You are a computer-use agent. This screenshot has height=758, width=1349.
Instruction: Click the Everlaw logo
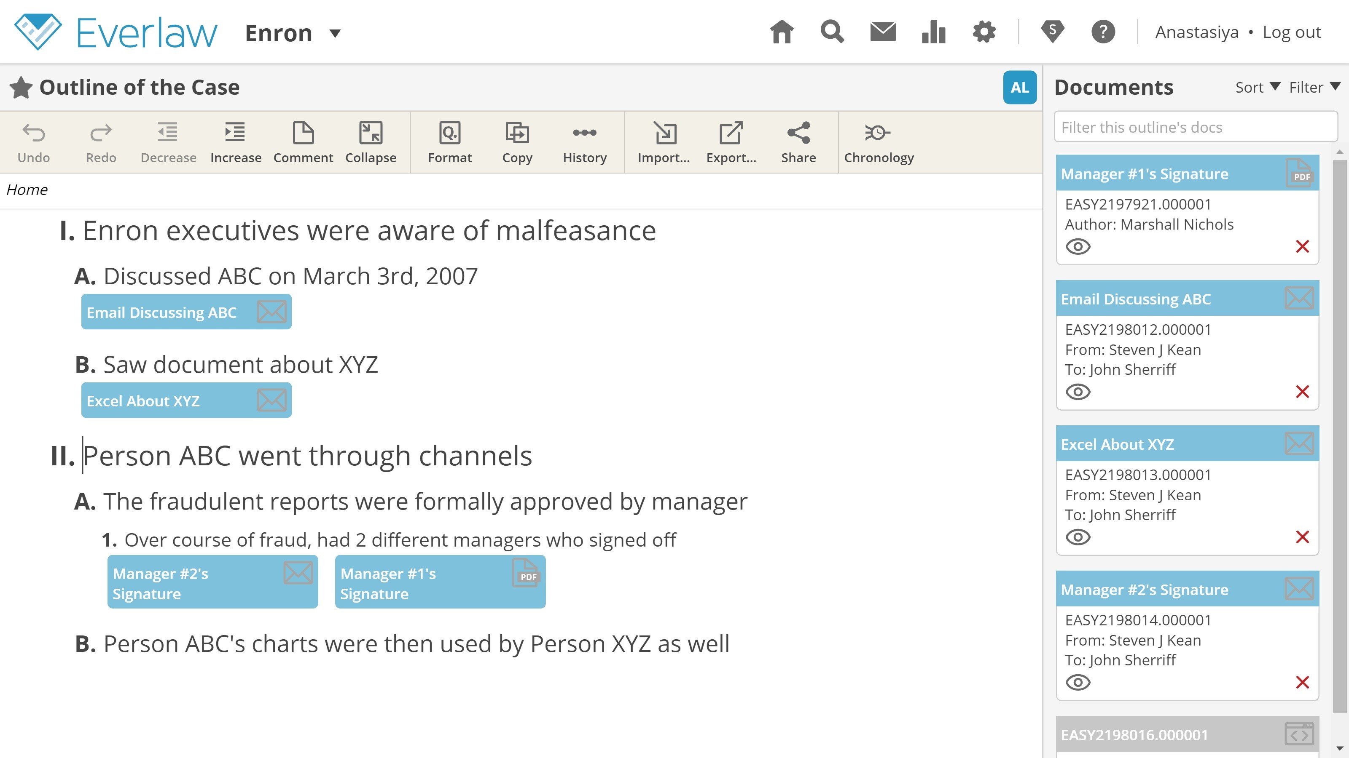pos(115,32)
